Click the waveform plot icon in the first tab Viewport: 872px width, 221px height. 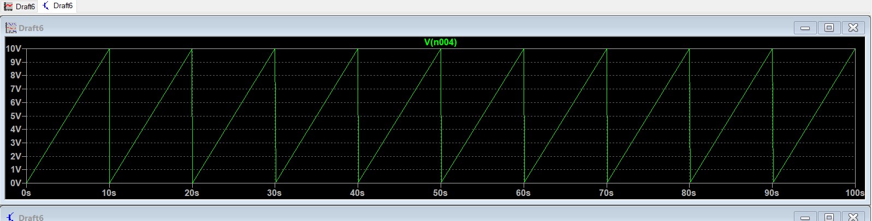(x=8, y=7)
